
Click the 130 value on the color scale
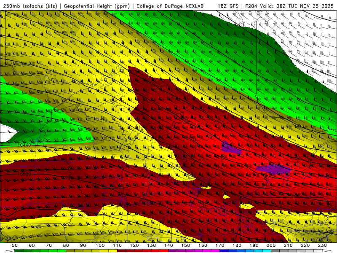point(151,245)
